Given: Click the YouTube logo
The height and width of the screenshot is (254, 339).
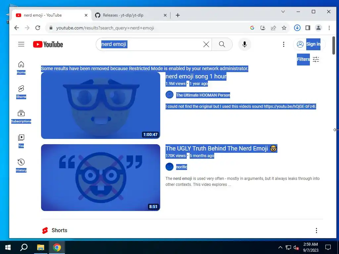Looking at the screenshot, I should pos(48,44).
